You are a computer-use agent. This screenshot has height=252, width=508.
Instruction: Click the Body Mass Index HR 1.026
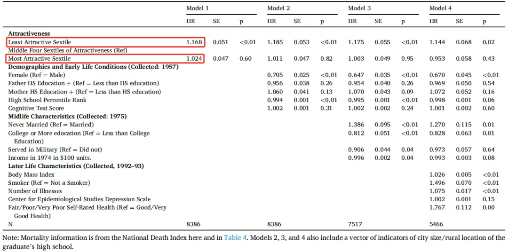coord(437,174)
